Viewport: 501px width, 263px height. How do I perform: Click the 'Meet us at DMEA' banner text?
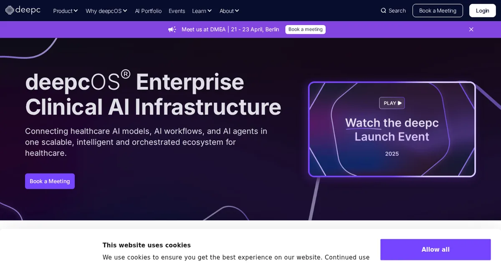(230, 29)
